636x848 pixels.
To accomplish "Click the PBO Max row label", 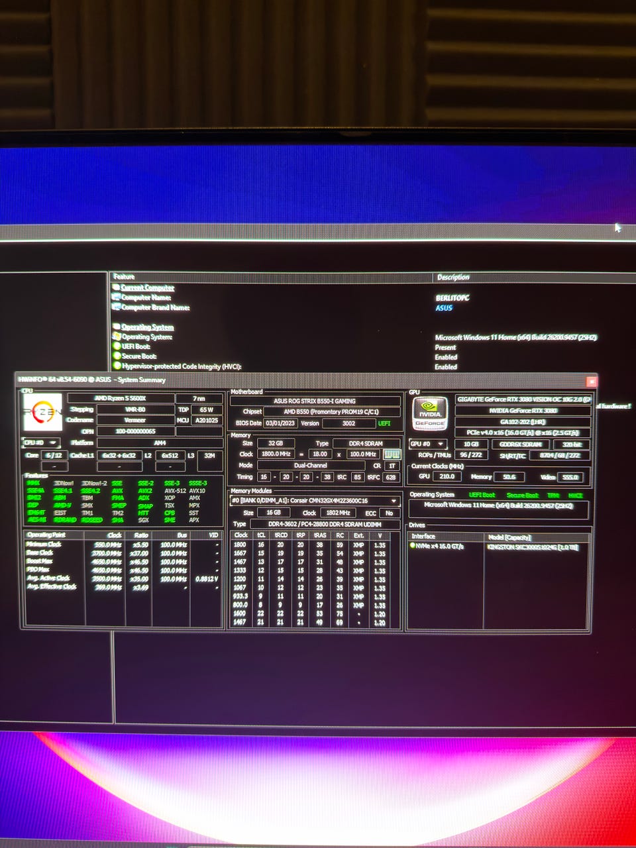I will 38,570.
